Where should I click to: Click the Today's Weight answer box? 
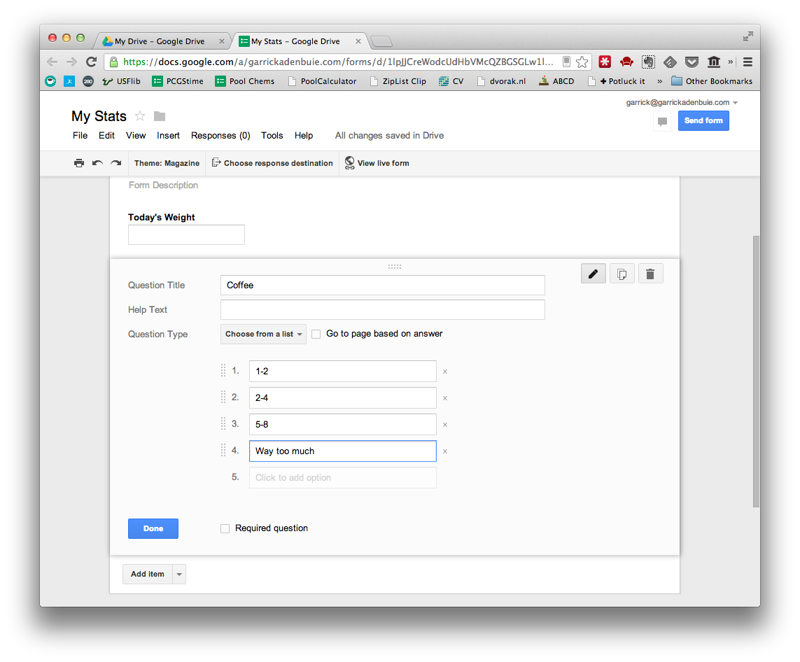(186, 234)
